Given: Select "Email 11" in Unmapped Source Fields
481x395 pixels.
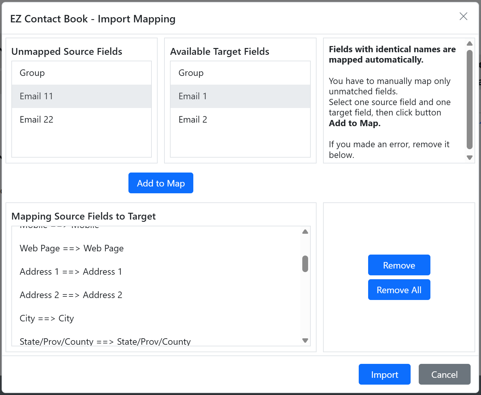Looking at the screenshot, I should click(x=81, y=96).
